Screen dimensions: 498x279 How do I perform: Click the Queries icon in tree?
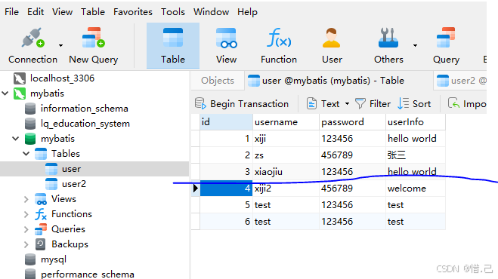(x=41, y=229)
